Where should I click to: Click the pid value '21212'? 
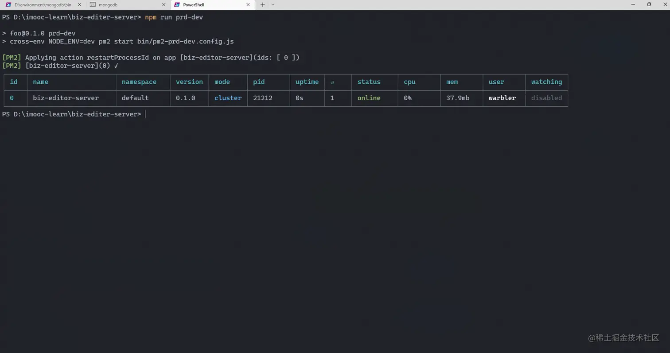click(x=263, y=98)
